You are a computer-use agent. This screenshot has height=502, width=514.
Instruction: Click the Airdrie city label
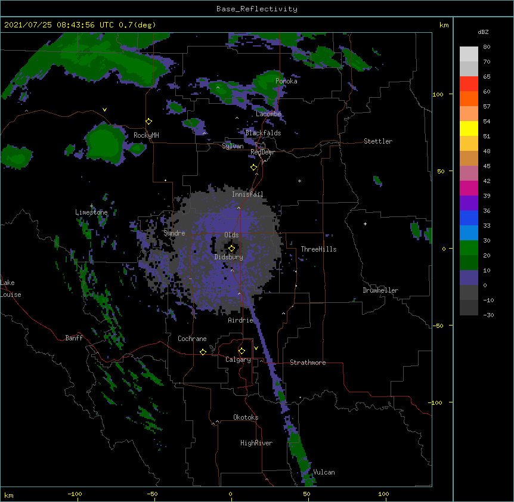pos(240,320)
